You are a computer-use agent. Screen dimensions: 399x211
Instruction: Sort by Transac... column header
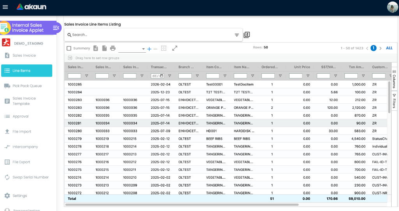click(159, 67)
